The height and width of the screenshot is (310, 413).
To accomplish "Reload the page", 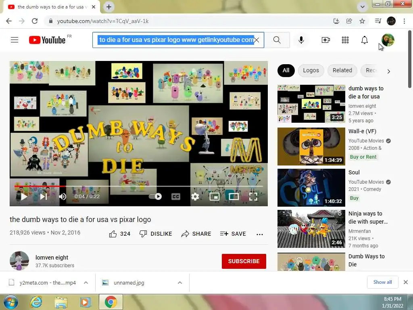I will click(x=35, y=21).
